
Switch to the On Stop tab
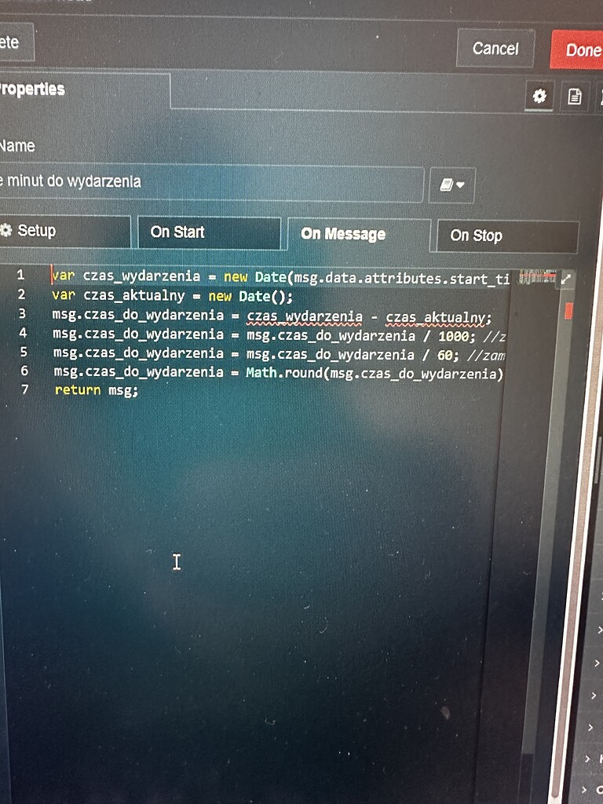pyautogui.click(x=508, y=236)
